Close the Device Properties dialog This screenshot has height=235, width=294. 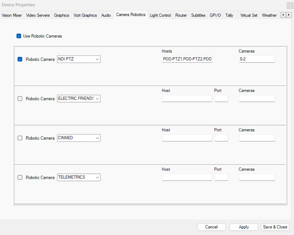289,5
